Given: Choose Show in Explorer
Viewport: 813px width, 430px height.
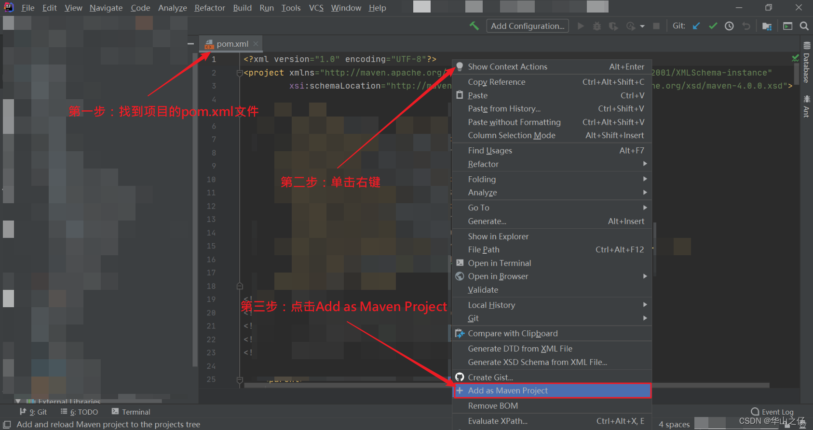Looking at the screenshot, I should point(552,236).
